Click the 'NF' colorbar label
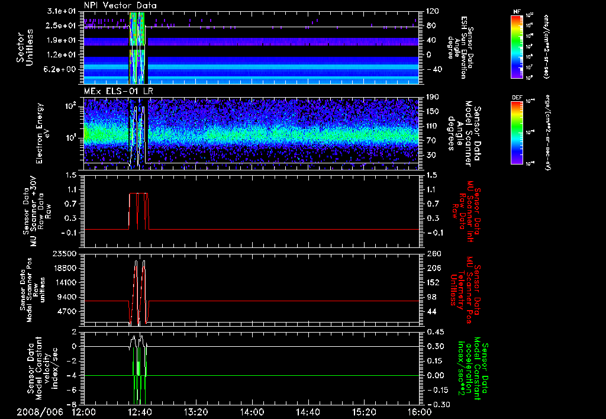Viewport: 606px width, 419px height. 517,12
